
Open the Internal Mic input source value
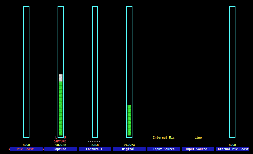click(x=164, y=138)
